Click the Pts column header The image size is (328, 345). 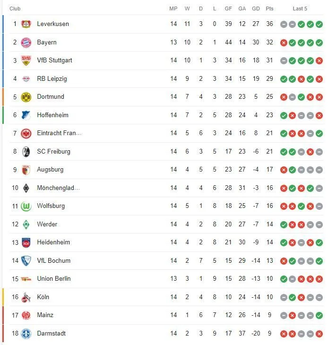pos(269,9)
